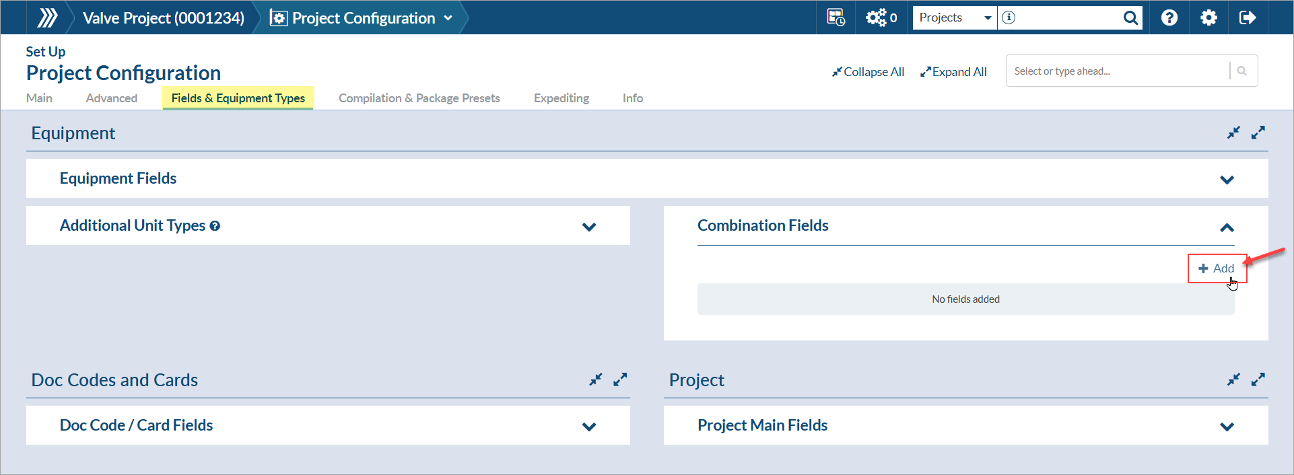Viewport: 1294px width, 475px height.
Task: Collapse the Equipment section with its shrink icon
Action: 1233,133
